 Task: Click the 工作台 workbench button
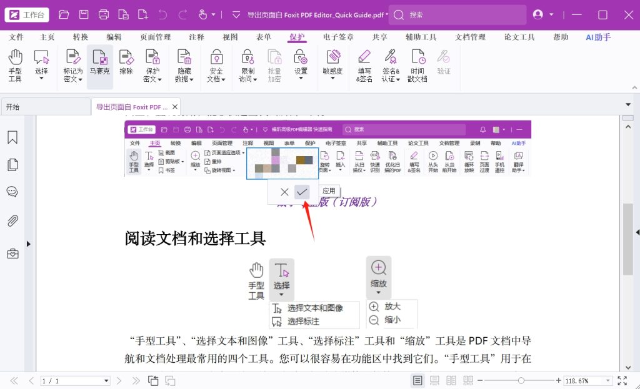(27, 14)
